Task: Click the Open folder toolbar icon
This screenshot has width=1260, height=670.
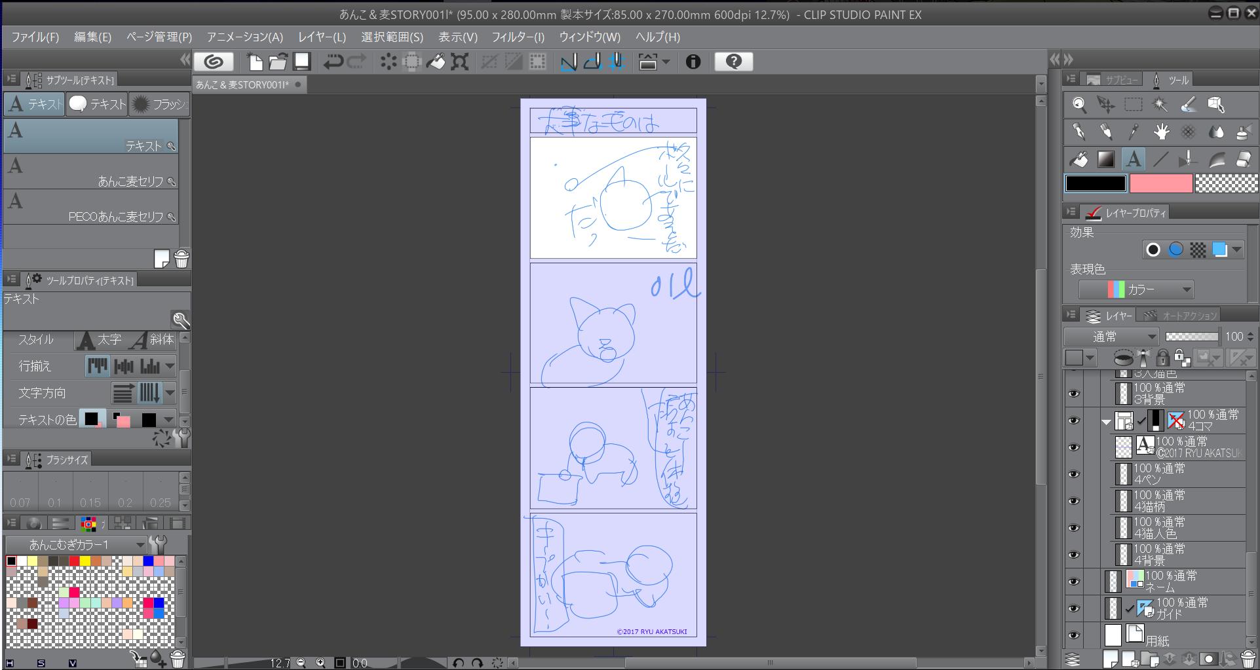Action: pyautogui.click(x=278, y=62)
